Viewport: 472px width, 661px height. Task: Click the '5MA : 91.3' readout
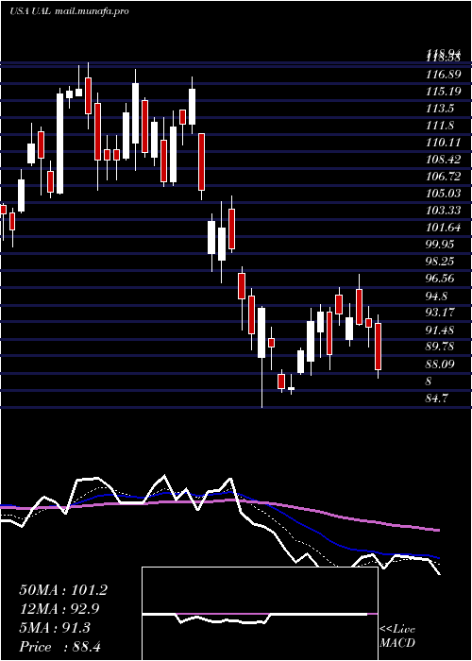55,628
